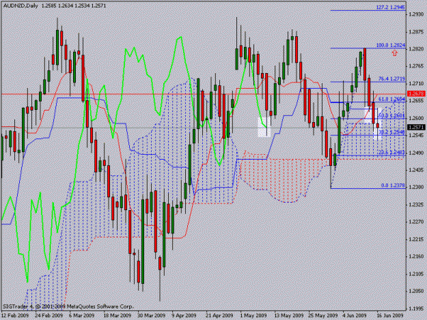The height and width of the screenshot is (320, 427).
Task: Click the red 1.2678 price tag
Action: click(x=417, y=93)
